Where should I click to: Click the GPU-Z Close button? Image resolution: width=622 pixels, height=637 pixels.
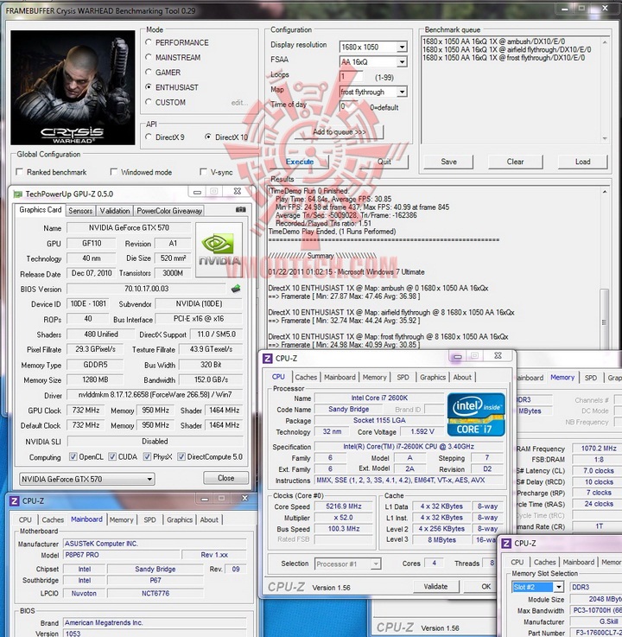[x=225, y=478]
